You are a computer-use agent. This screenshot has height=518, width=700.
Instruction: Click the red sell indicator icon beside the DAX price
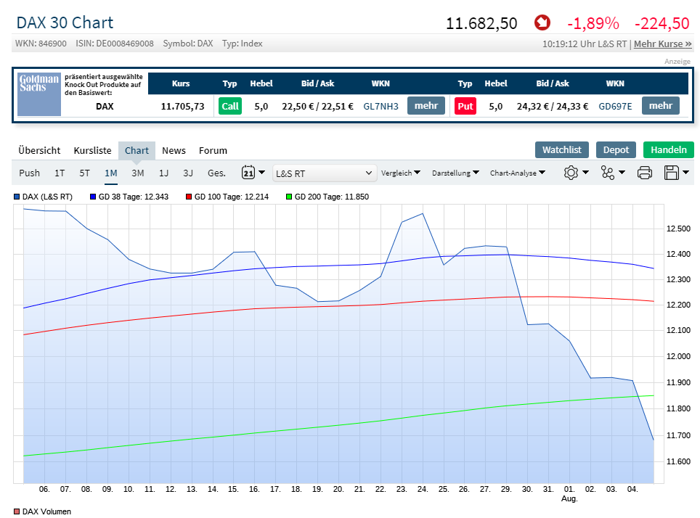542,22
